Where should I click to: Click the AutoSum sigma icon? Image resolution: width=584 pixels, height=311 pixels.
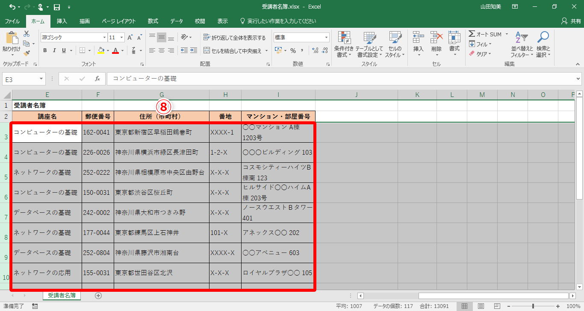pos(472,34)
